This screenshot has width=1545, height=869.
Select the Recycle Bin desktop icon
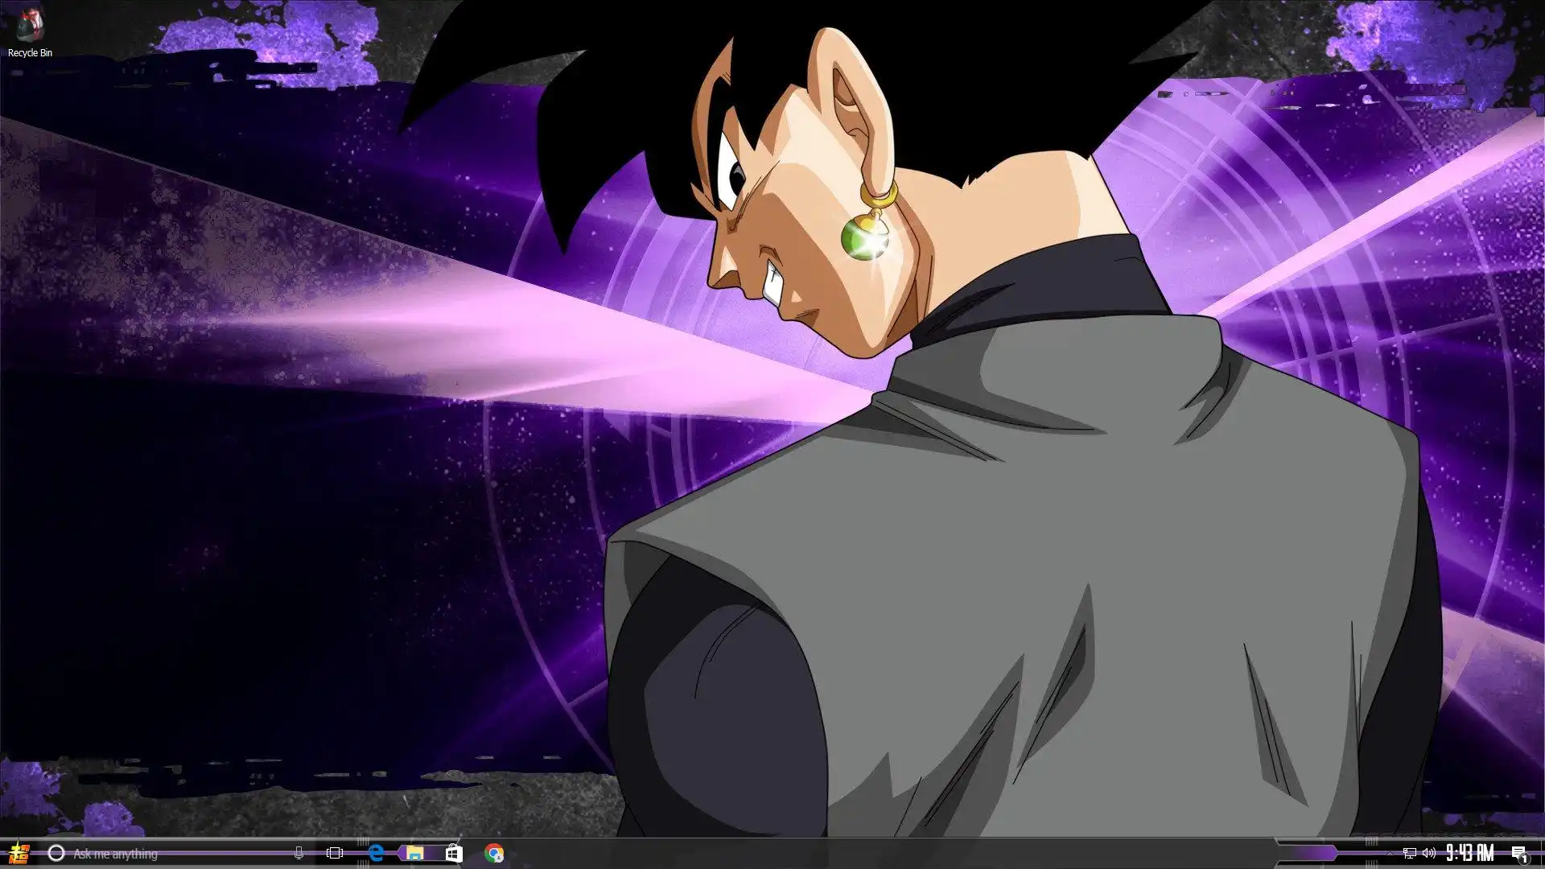[30, 24]
